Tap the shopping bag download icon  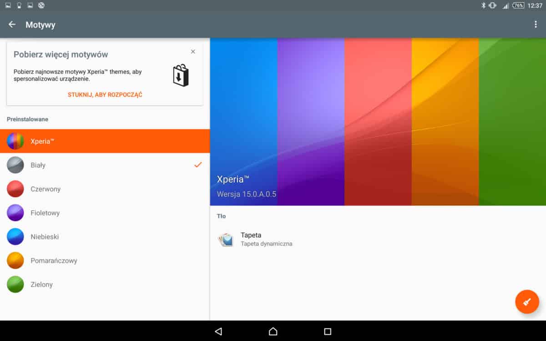(181, 75)
